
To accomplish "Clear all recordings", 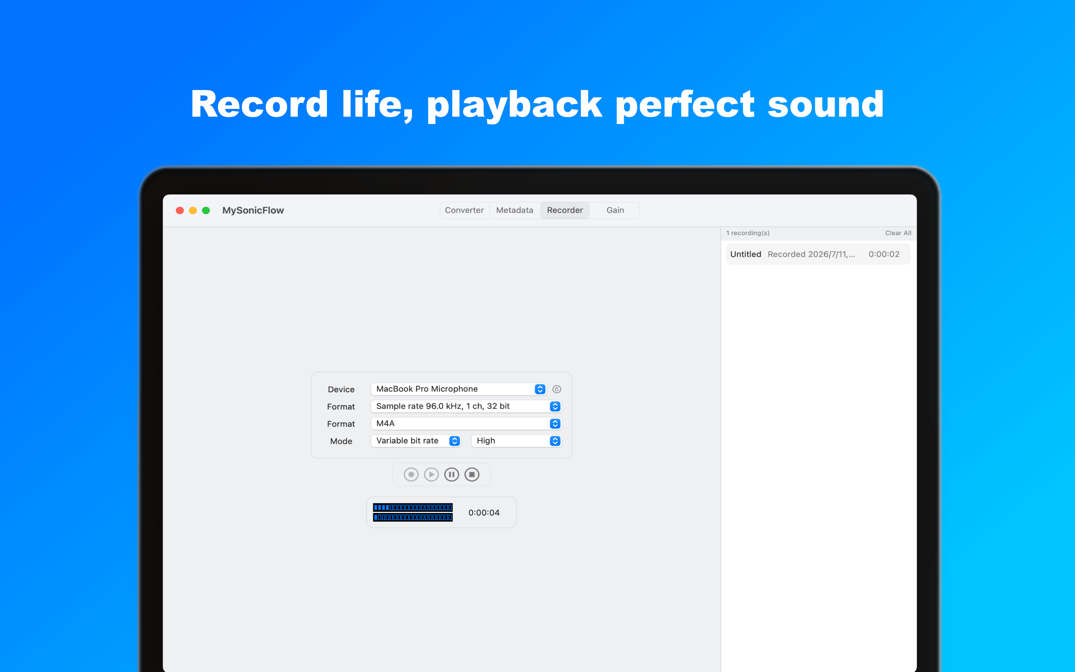I will coord(898,233).
